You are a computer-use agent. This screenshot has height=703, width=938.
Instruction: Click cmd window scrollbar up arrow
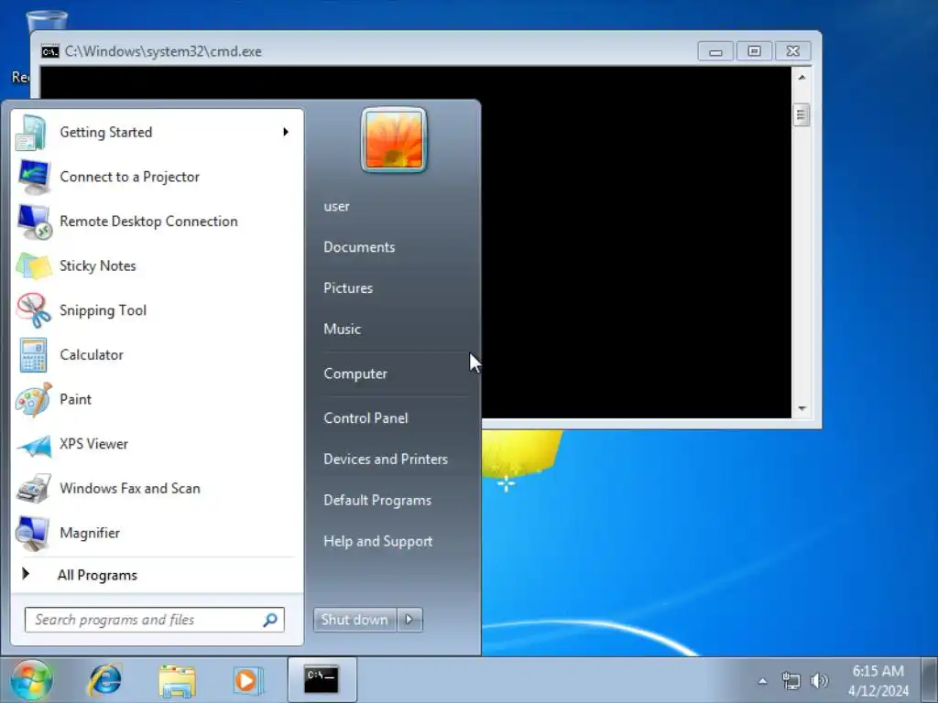point(802,78)
